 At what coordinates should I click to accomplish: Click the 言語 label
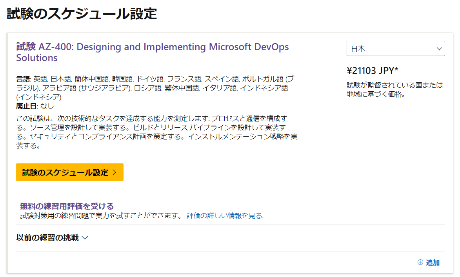pos(23,79)
